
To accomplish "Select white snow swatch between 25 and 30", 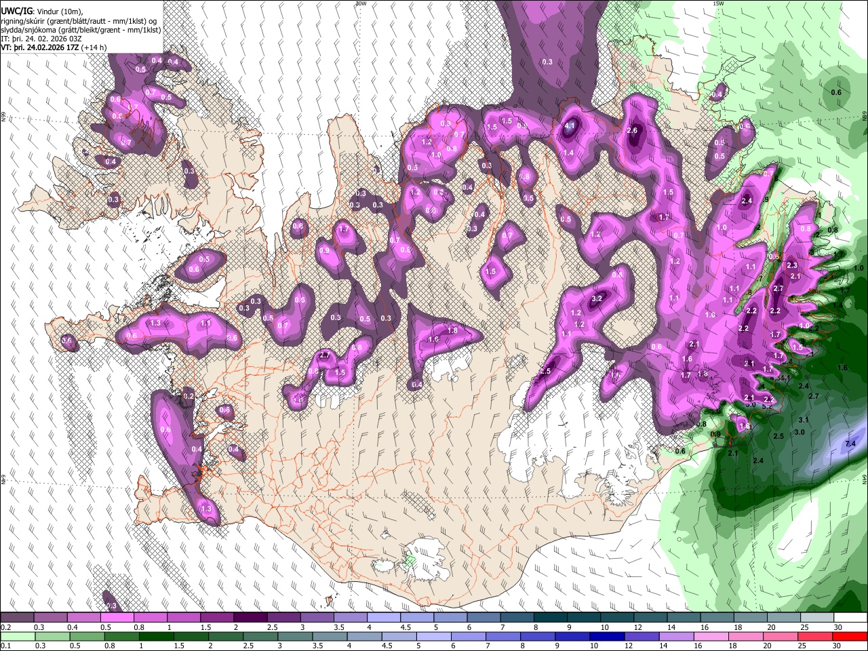I will (x=816, y=618).
